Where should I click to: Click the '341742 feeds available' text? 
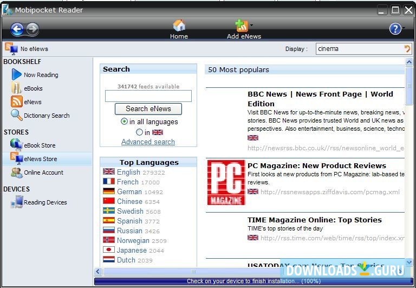pos(148,86)
